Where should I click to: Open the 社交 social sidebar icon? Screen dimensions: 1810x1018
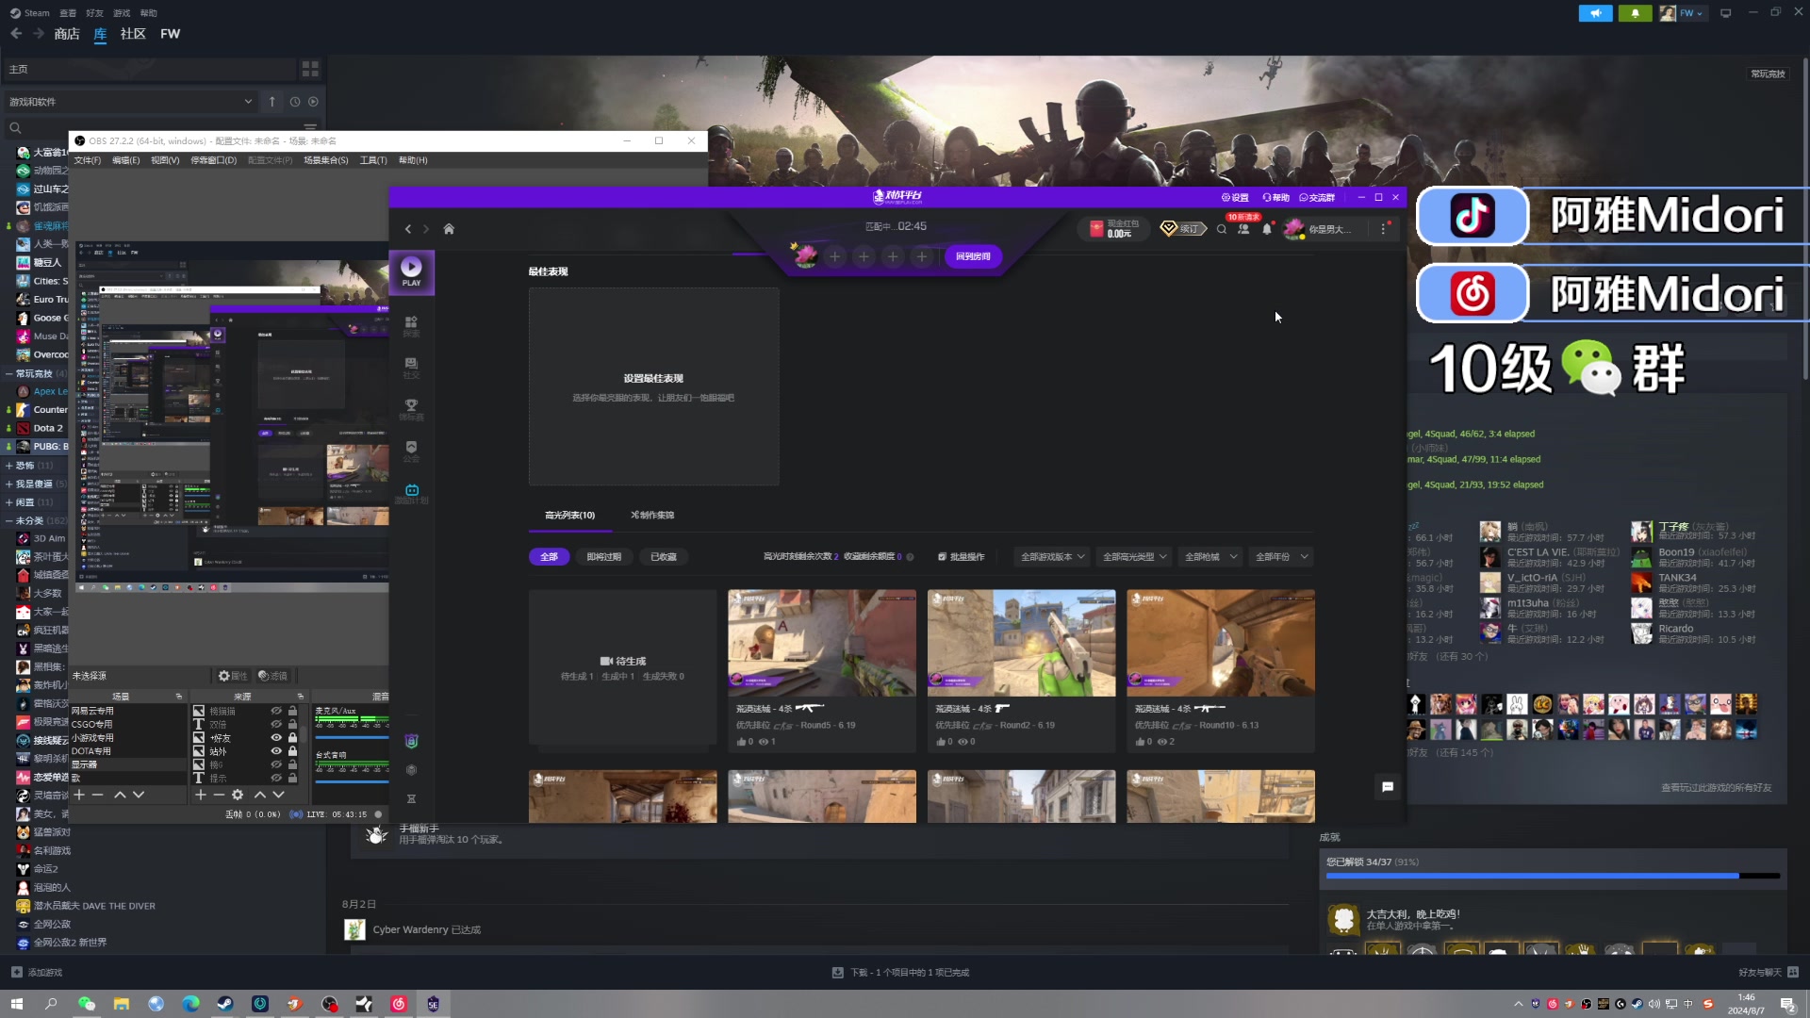point(411,368)
